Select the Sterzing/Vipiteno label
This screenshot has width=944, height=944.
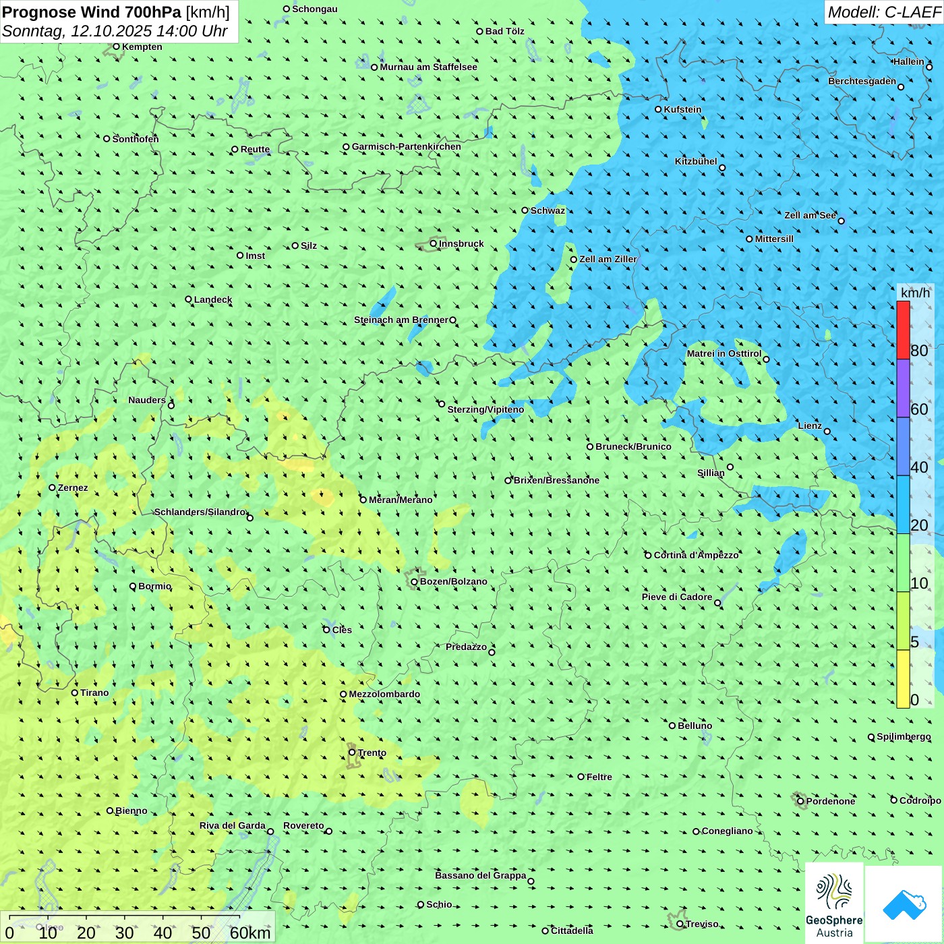(x=485, y=409)
